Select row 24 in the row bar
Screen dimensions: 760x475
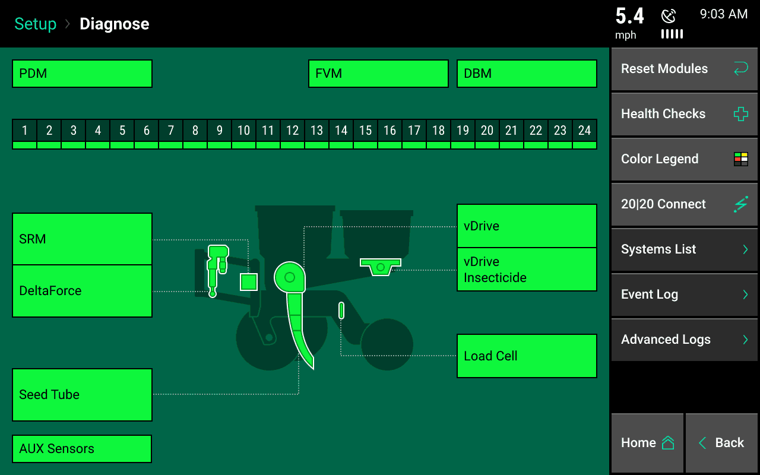(x=584, y=131)
